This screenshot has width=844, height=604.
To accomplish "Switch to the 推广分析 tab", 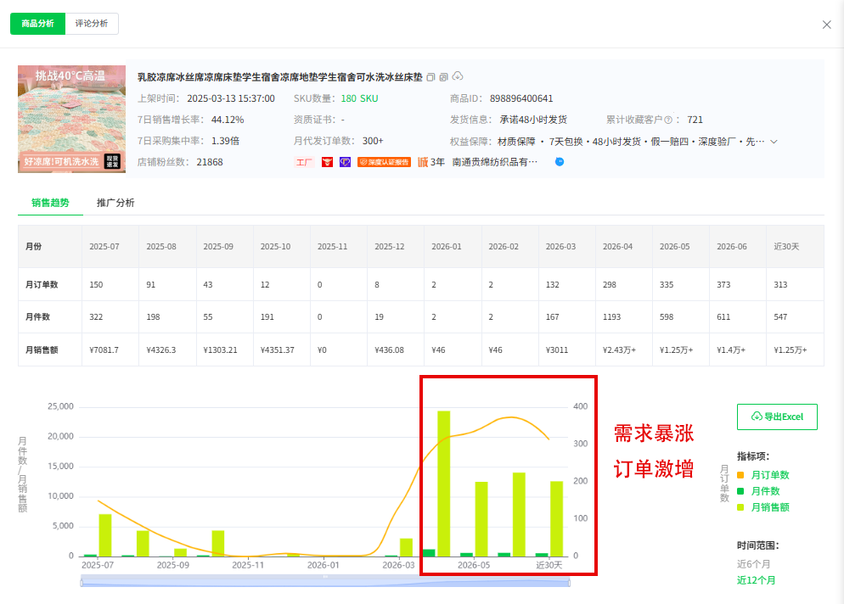I will point(115,203).
